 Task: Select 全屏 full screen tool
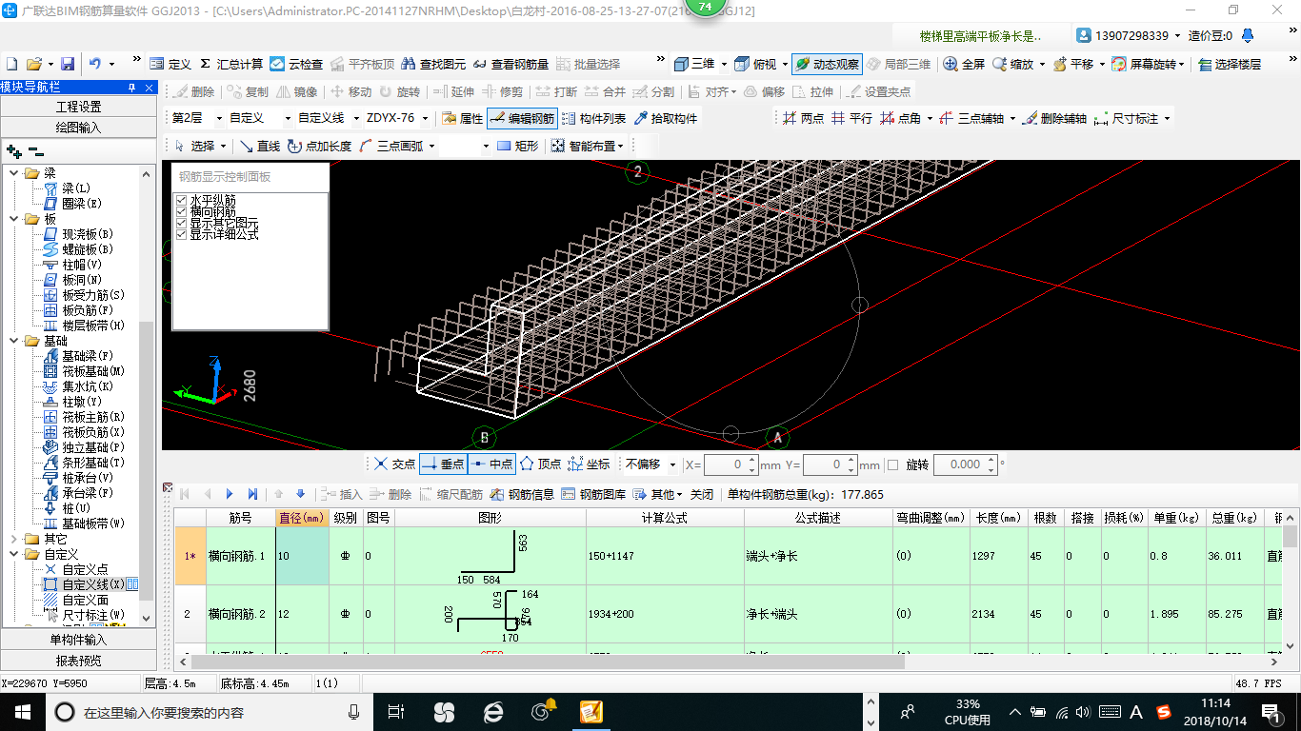[x=965, y=64]
